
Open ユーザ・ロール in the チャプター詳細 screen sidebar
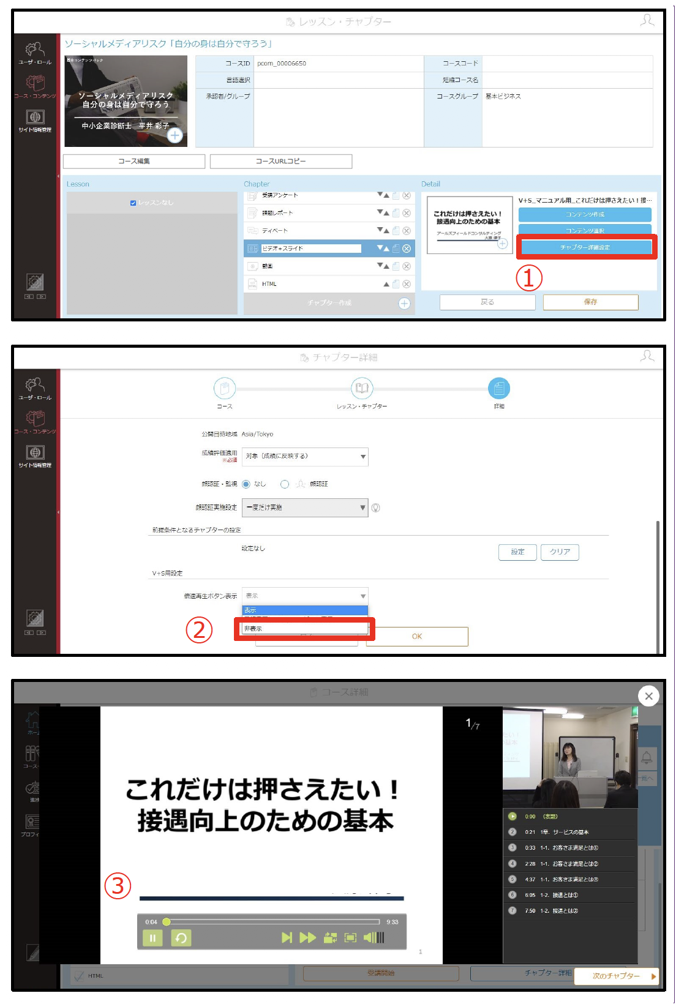(35, 389)
